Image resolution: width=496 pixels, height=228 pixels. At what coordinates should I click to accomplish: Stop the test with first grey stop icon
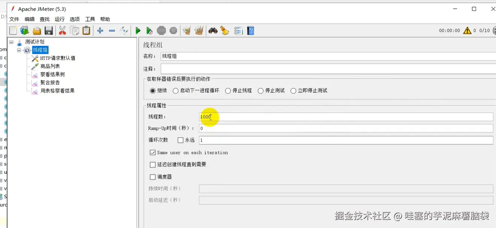point(161,31)
